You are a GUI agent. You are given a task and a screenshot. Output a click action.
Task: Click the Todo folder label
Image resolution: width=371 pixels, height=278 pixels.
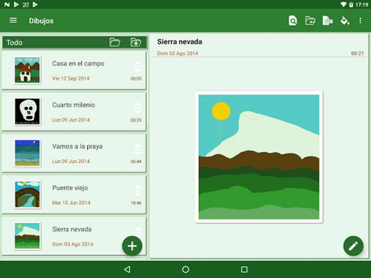(15, 43)
